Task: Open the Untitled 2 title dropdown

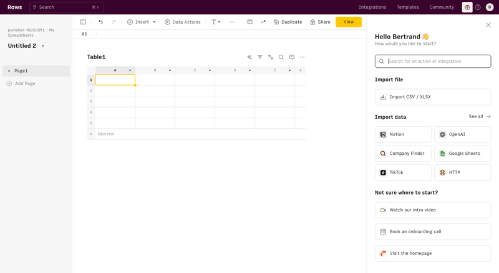Action: pyautogui.click(x=43, y=46)
